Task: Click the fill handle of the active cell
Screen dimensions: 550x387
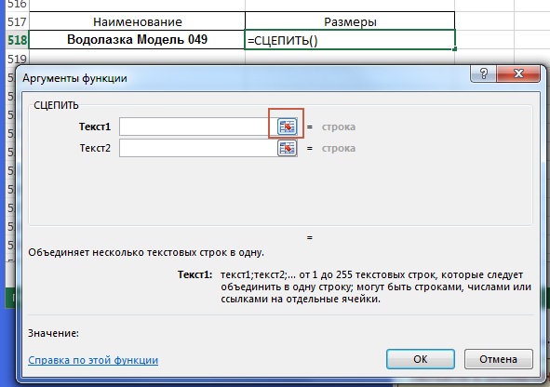Action: pos(454,49)
